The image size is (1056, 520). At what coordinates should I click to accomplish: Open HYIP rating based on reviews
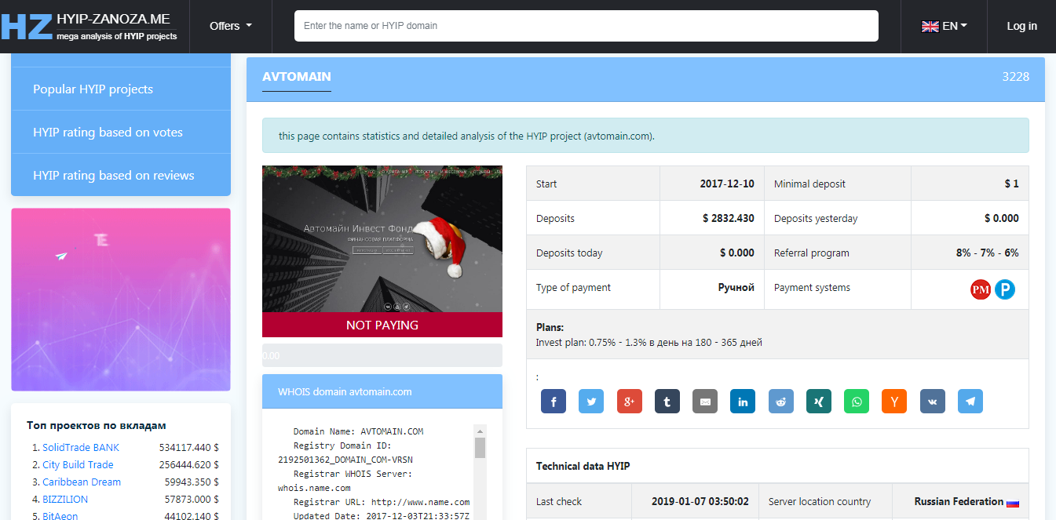coord(121,175)
